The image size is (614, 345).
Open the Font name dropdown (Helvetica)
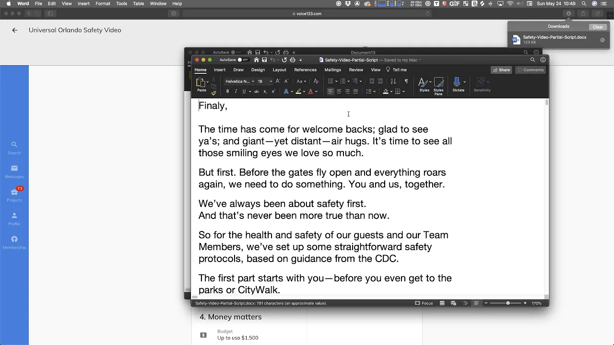click(x=240, y=81)
